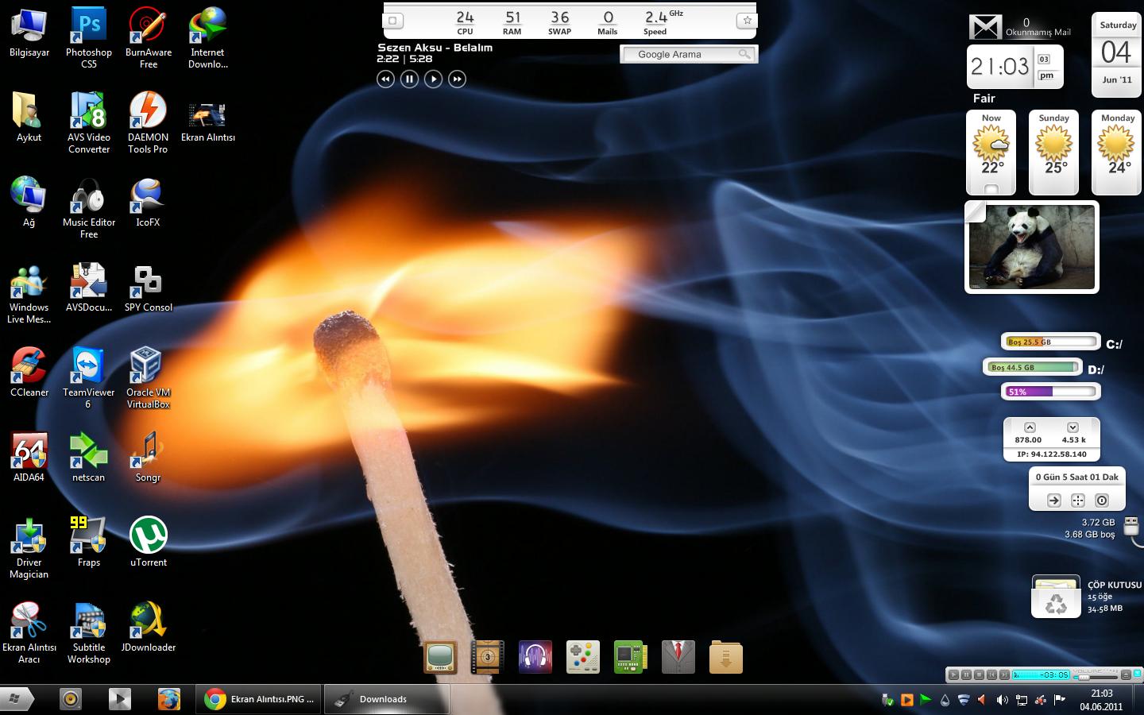Click the eject button on the mini player

pos(1126,674)
